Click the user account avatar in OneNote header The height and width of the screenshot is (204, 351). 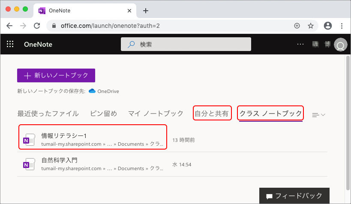[x=340, y=45]
